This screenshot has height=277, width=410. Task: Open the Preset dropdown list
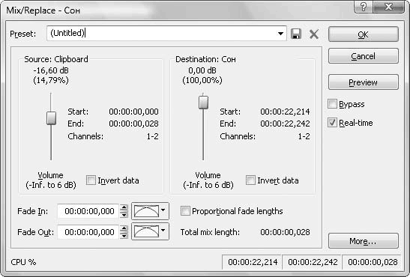(x=280, y=34)
